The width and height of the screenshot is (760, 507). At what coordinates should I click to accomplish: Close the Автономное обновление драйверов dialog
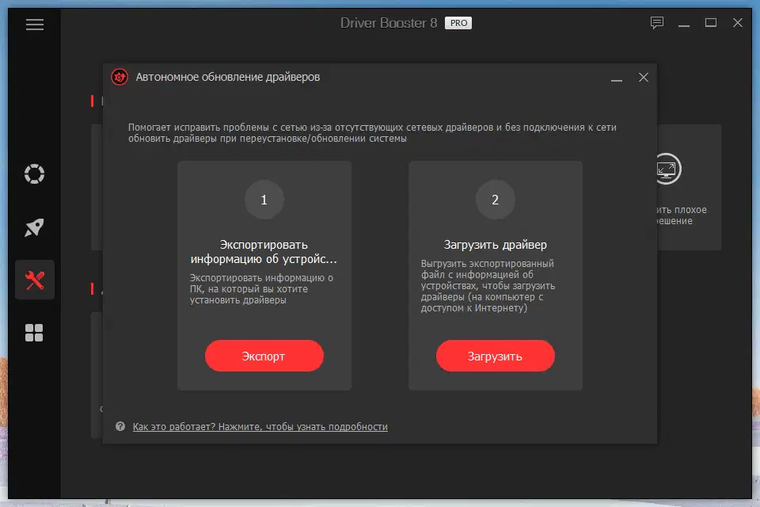pyautogui.click(x=643, y=78)
